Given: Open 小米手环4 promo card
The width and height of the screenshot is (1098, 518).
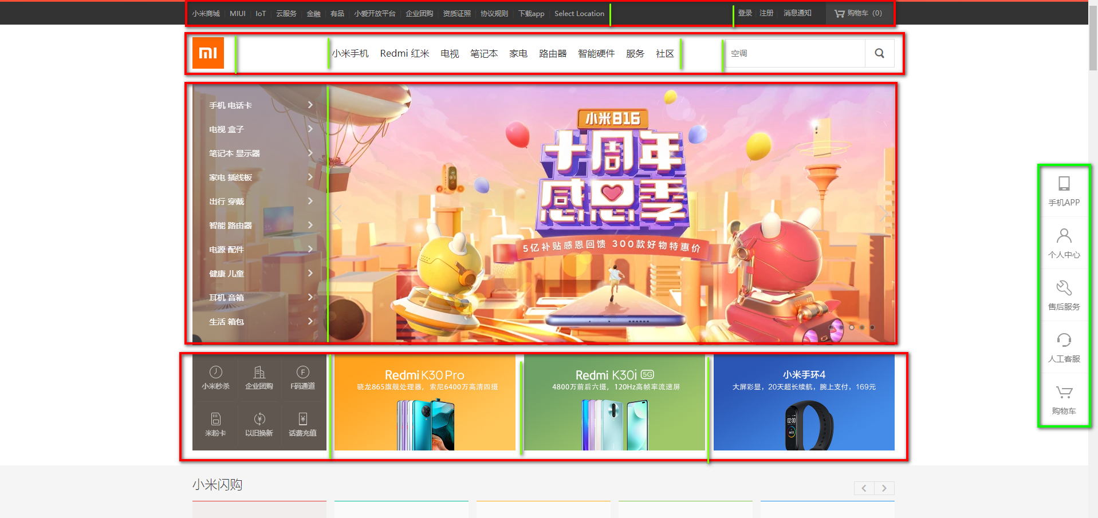Looking at the screenshot, I should click(804, 402).
